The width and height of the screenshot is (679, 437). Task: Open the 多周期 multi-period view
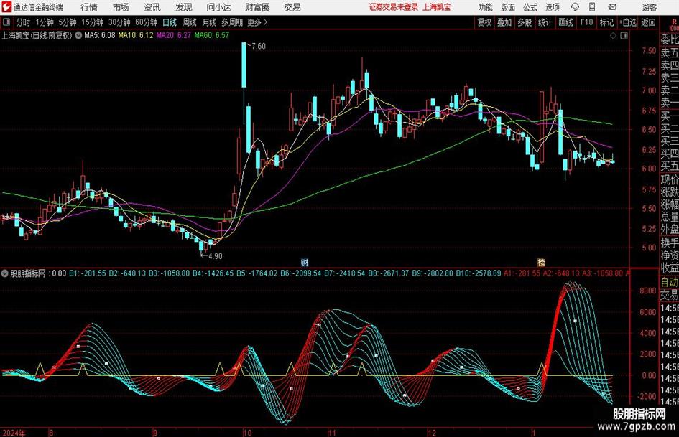coord(232,22)
